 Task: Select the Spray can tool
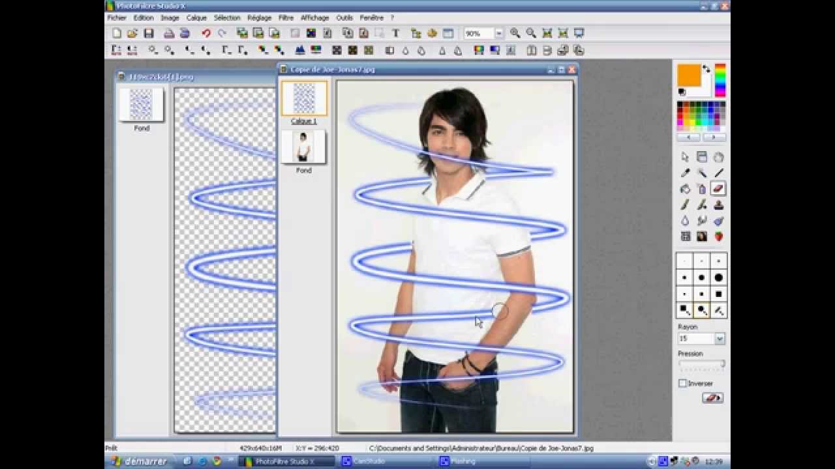coord(702,189)
